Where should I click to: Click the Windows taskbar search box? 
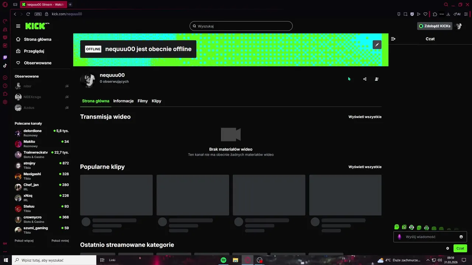pos(54,260)
